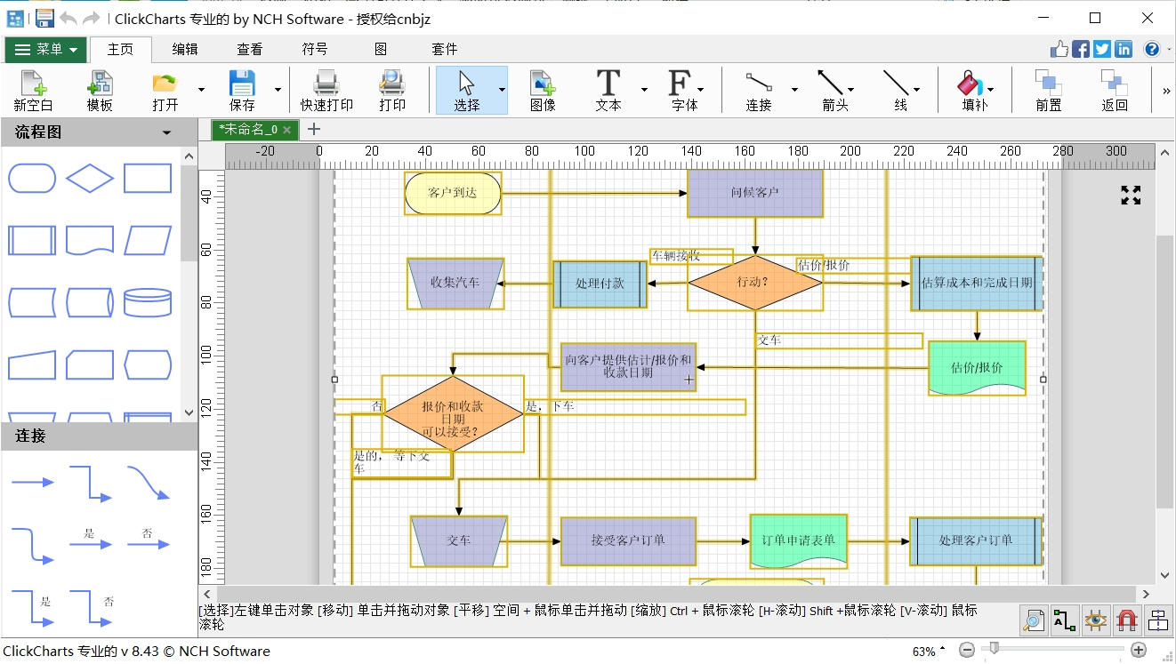This screenshot has height=664, width=1176.
Task: Pick the parallelogram data shape
Action: tap(148, 240)
